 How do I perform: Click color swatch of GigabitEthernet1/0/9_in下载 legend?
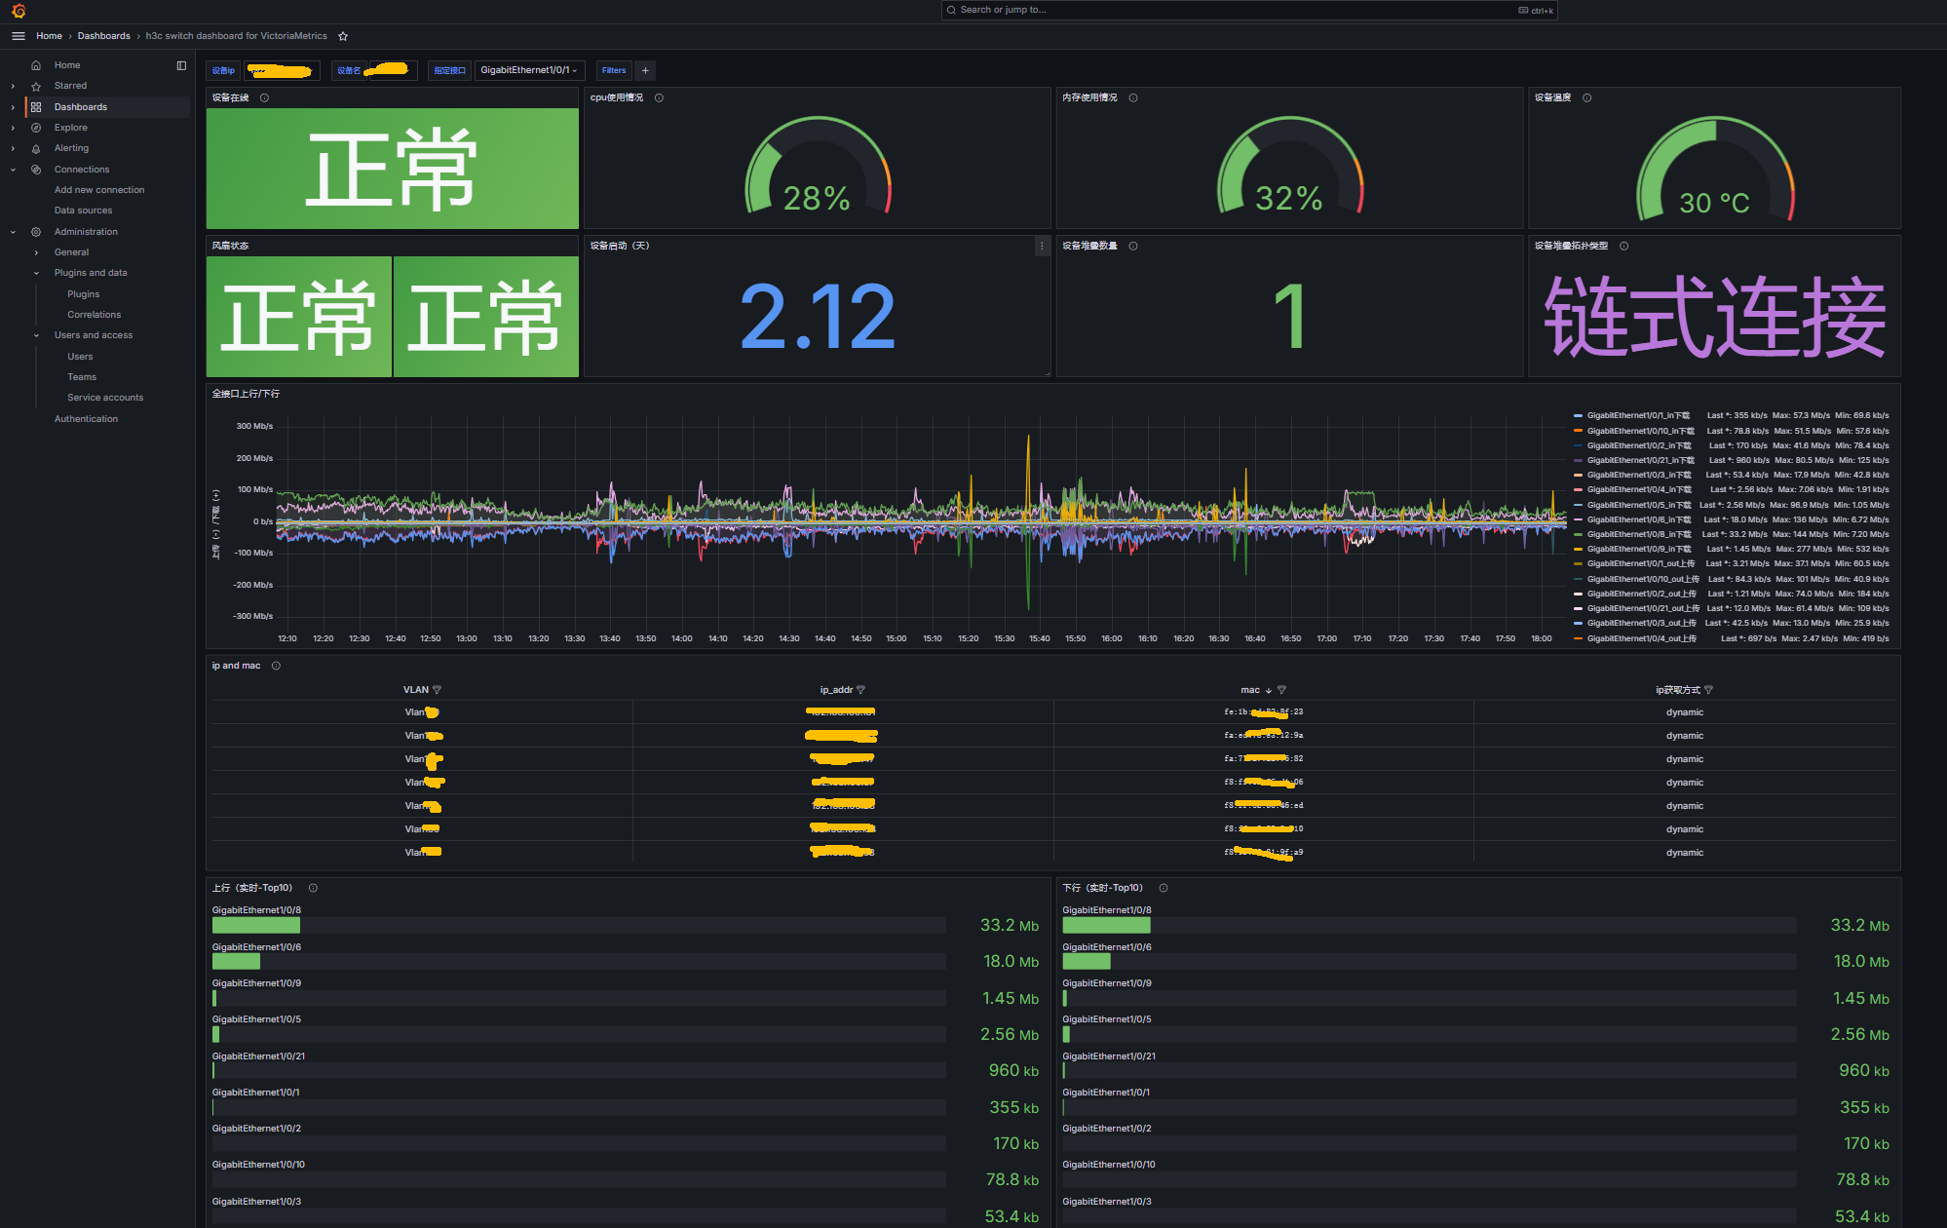pos(1578,549)
